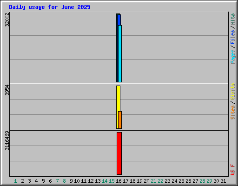
Task: Click the red KB bar for day 16
Action: tap(119, 153)
